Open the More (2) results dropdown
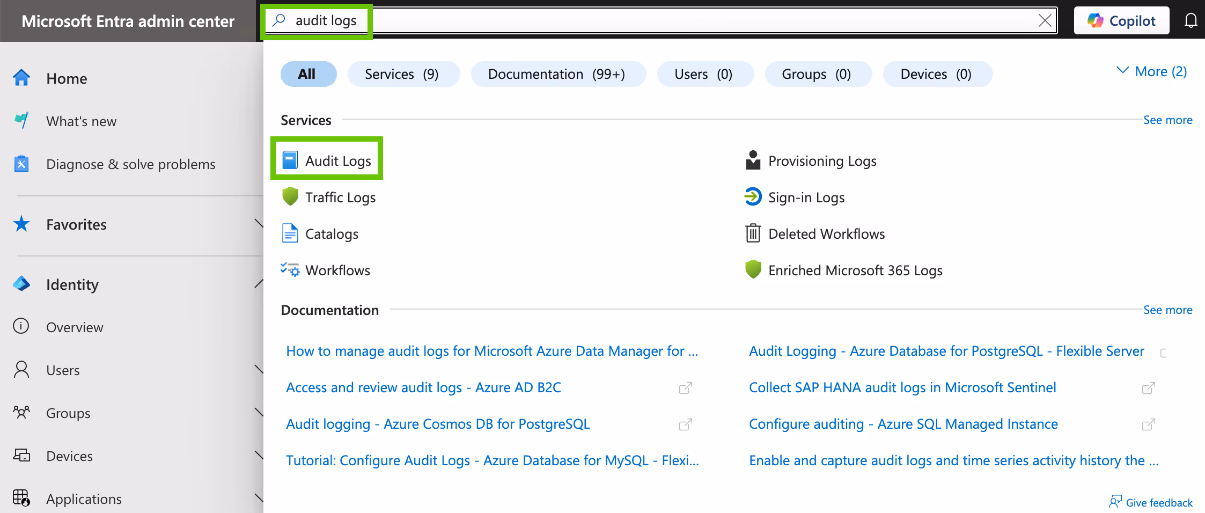Viewport: 1205px width, 513px height. 1151,71
